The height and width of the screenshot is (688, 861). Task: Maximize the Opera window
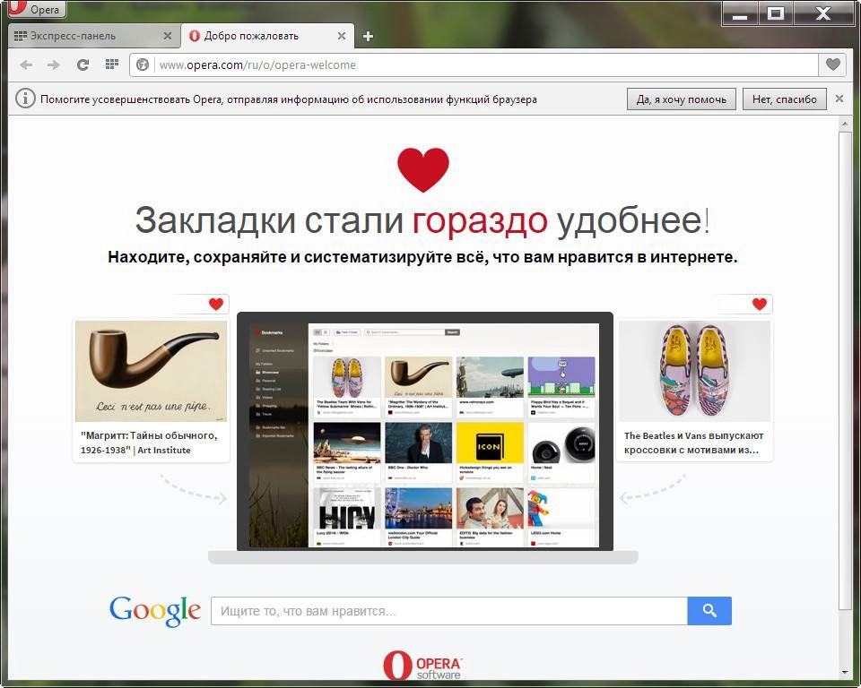pyautogui.click(x=775, y=13)
